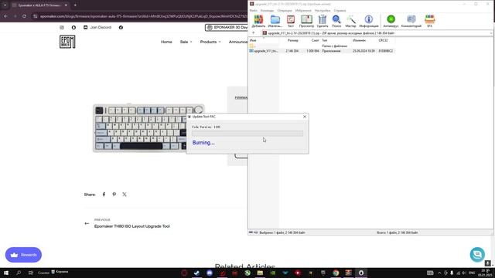
Task: Click the ENG language indicator
Action: tap(472, 273)
